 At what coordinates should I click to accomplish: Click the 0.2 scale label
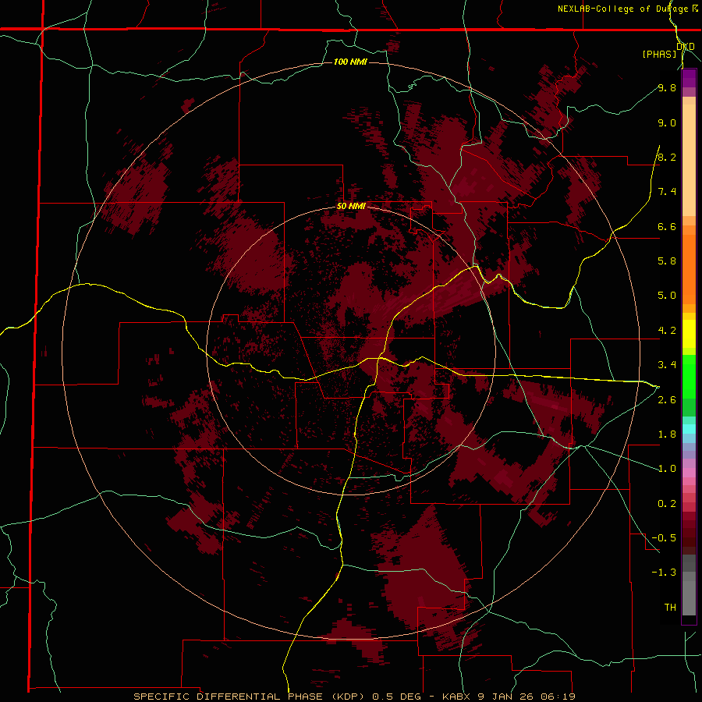(x=667, y=504)
